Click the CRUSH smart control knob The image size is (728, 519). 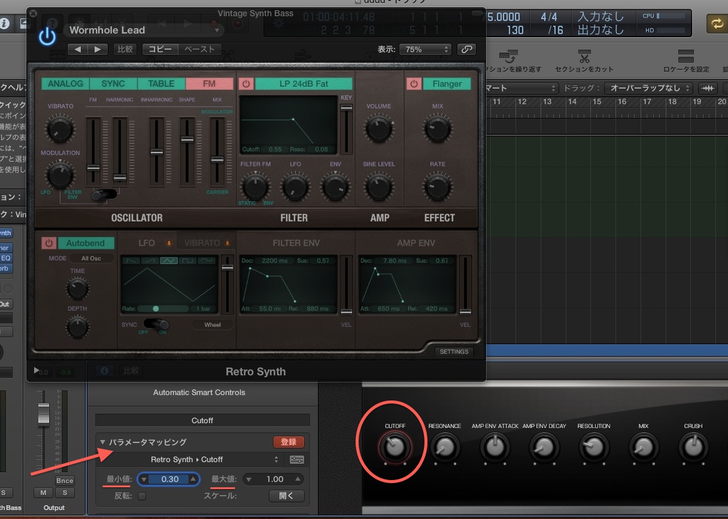tap(693, 447)
